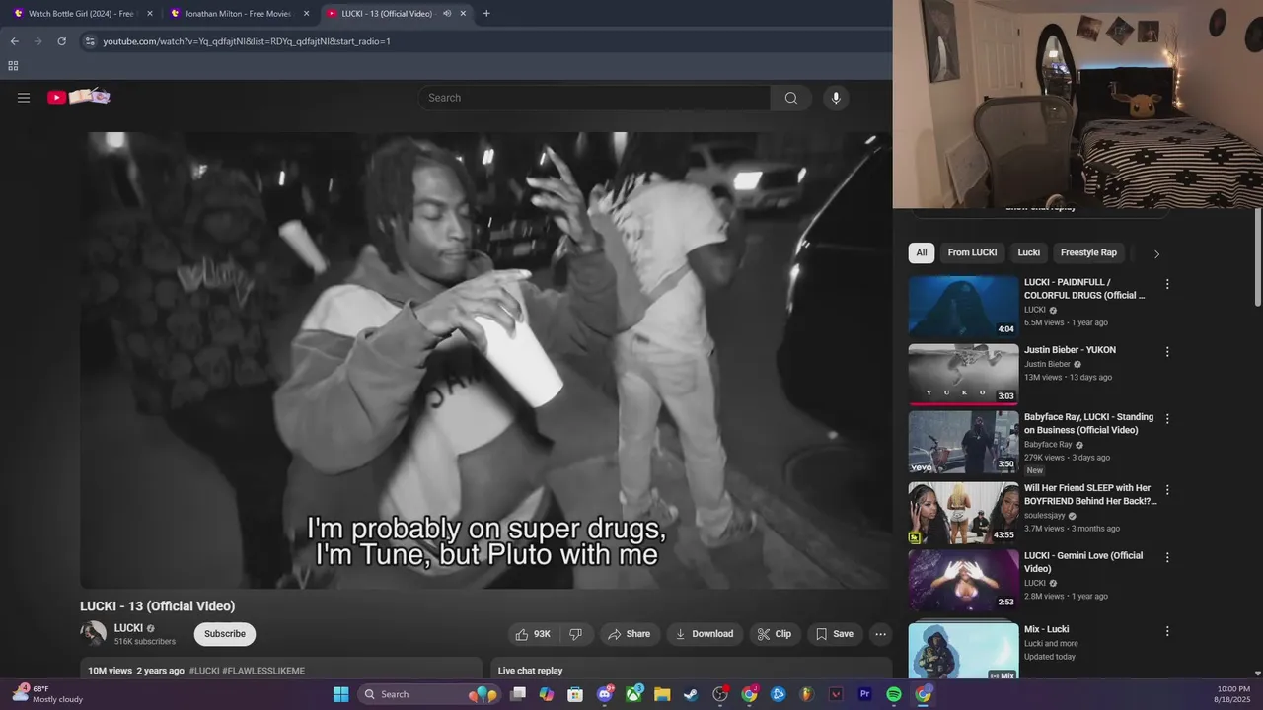
Task: Open Steam from the taskbar
Action: 691,694
